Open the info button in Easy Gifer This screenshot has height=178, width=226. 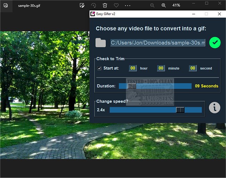[x=215, y=108]
